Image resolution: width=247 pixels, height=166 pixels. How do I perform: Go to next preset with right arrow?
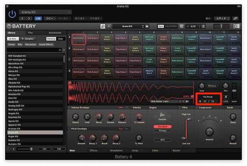point(29,18)
